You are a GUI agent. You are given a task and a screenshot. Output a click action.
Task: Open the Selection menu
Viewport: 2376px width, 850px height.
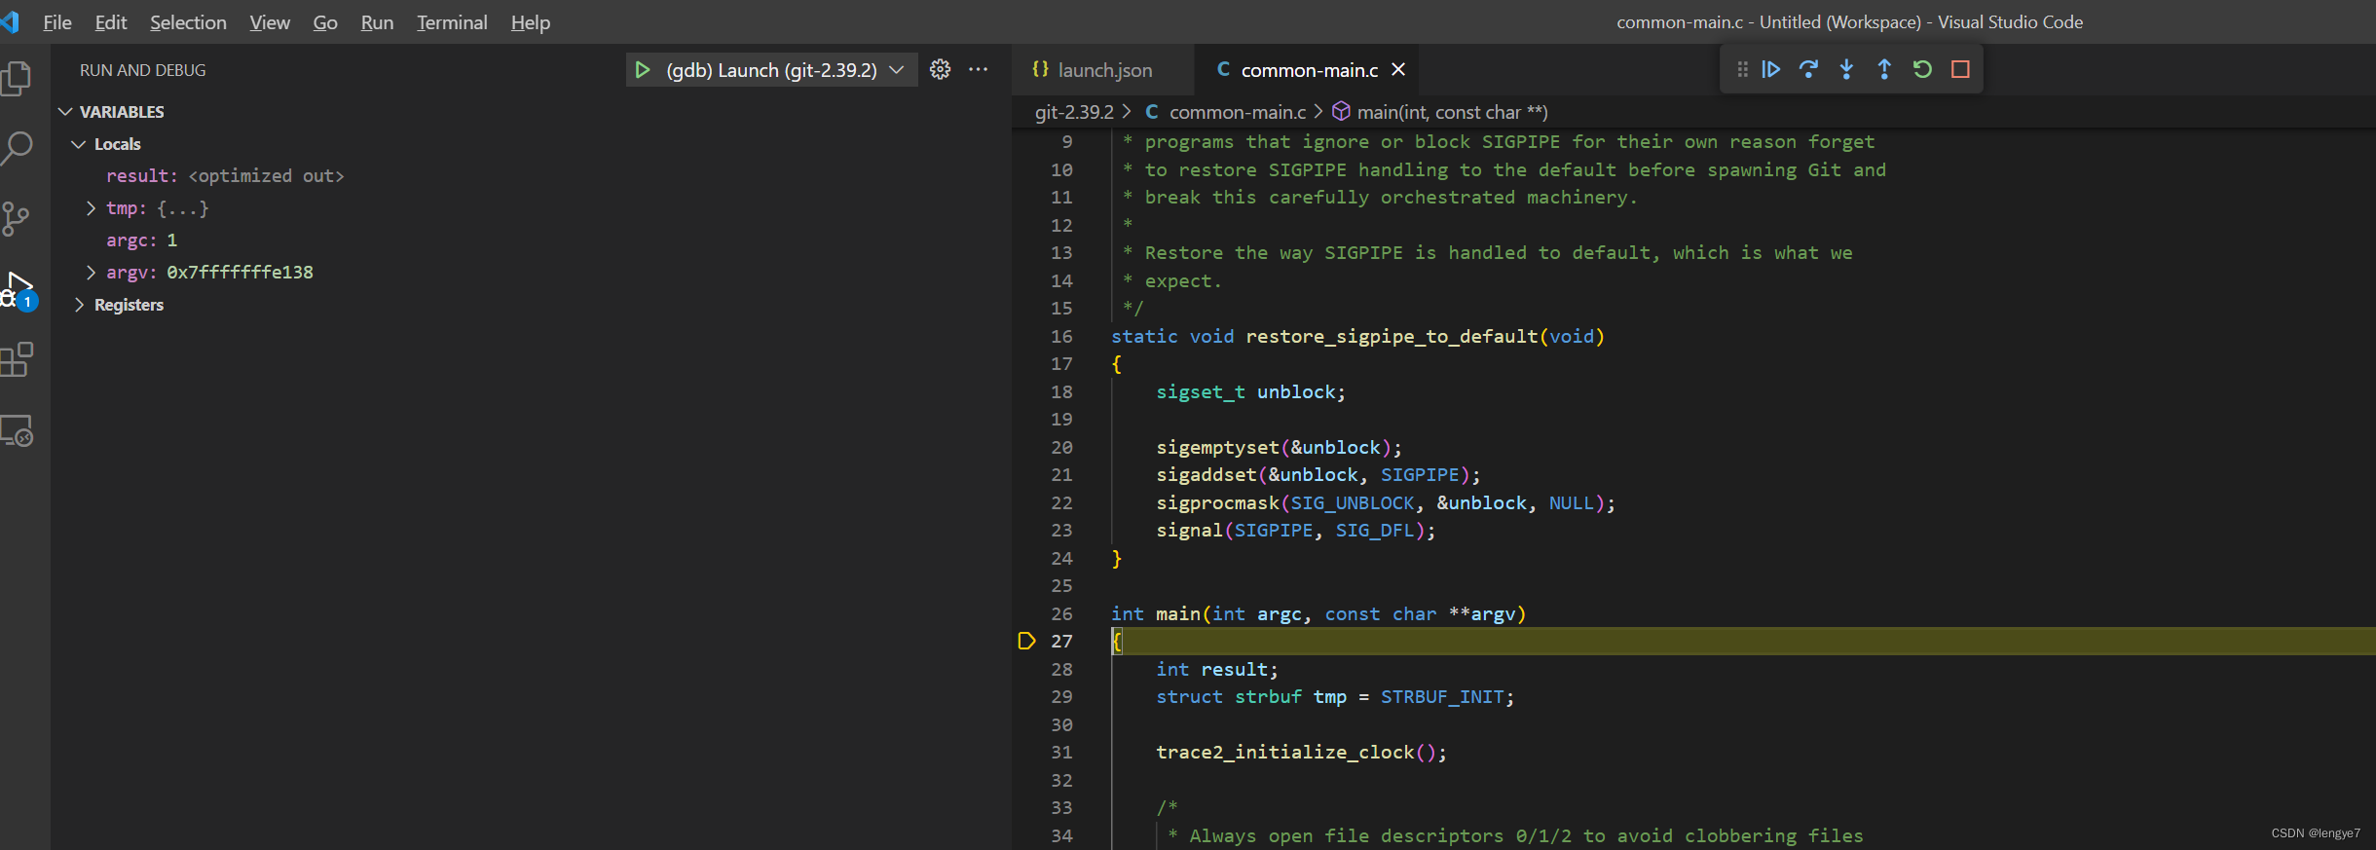(188, 22)
